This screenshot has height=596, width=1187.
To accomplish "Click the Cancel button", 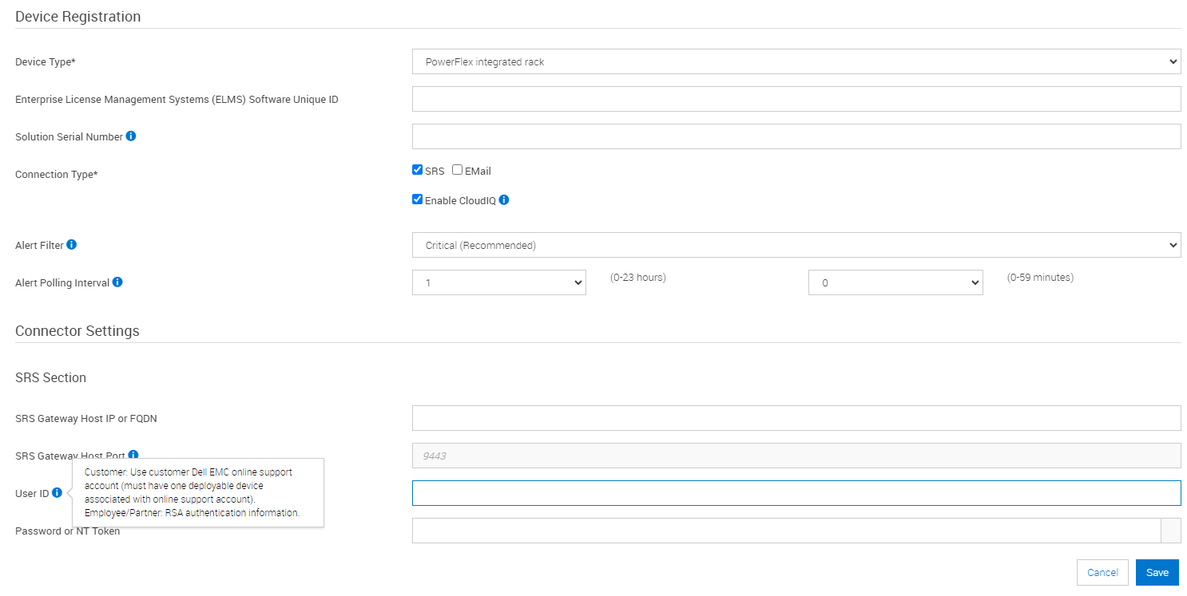I will (x=1102, y=572).
